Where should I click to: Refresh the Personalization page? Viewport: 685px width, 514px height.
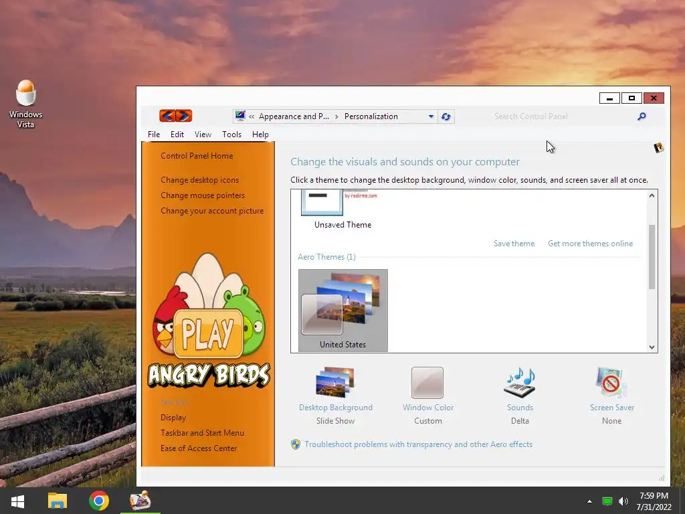[x=446, y=116]
